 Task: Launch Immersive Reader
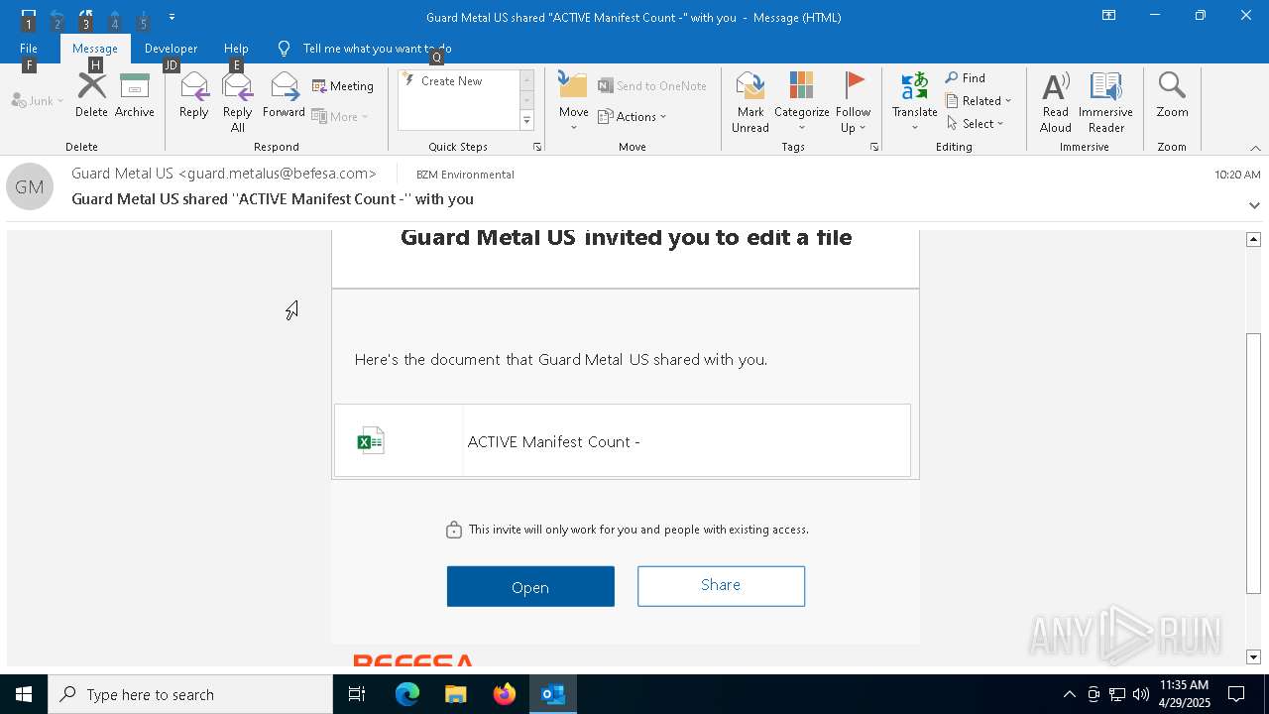(x=1105, y=101)
